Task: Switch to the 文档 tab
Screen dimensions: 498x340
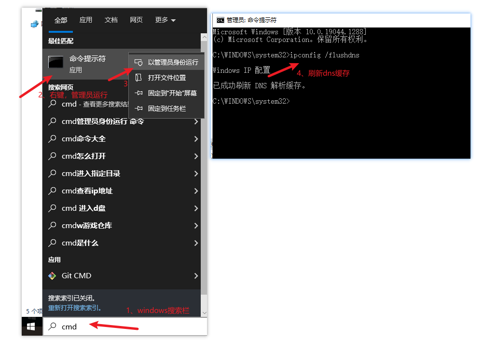Action: (x=111, y=20)
